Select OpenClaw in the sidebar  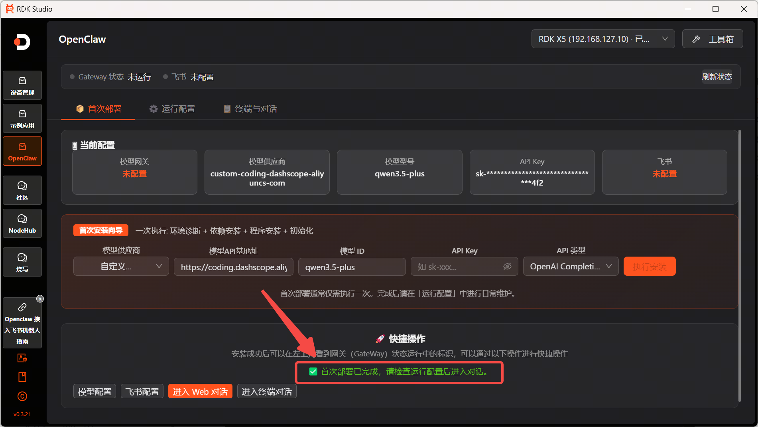click(22, 151)
